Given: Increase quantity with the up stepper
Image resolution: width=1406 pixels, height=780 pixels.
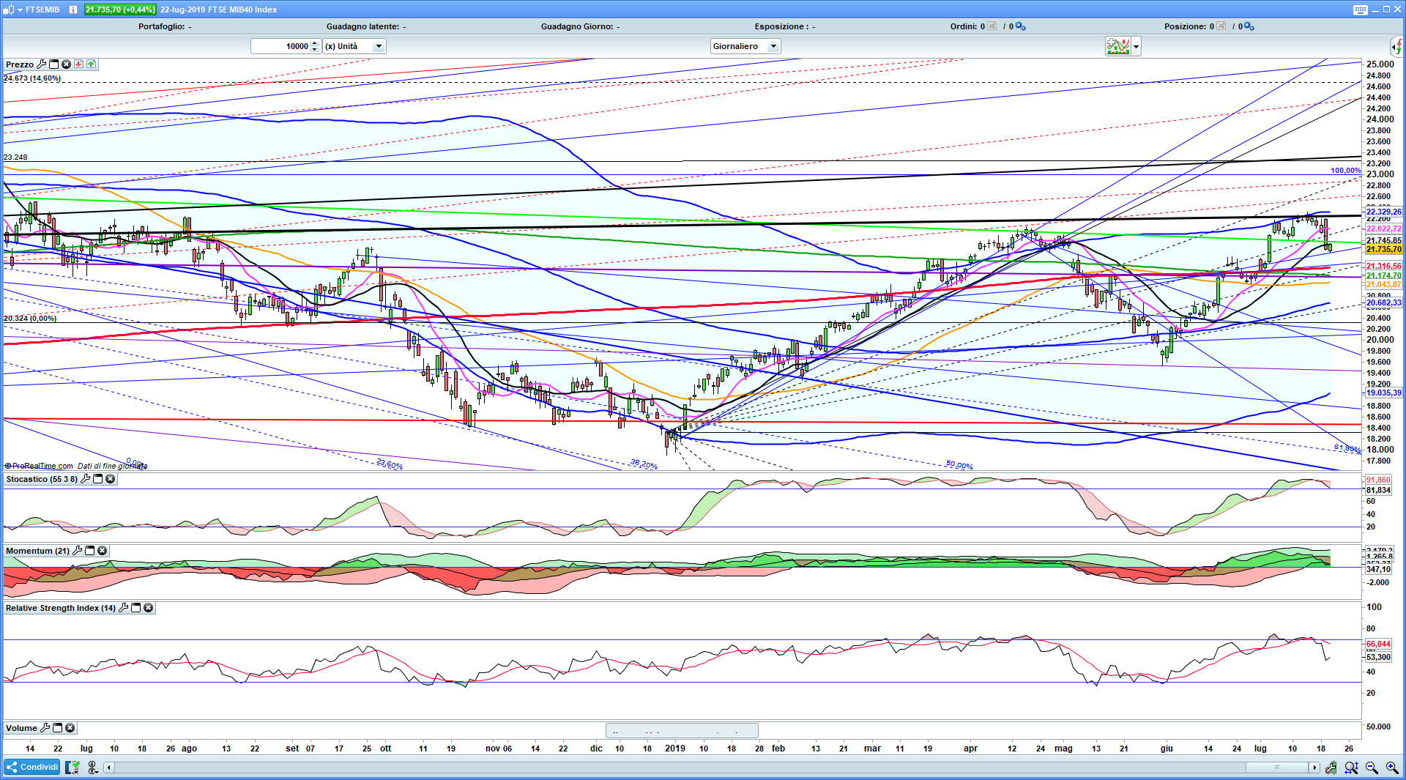Looking at the screenshot, I should (315, 43).
